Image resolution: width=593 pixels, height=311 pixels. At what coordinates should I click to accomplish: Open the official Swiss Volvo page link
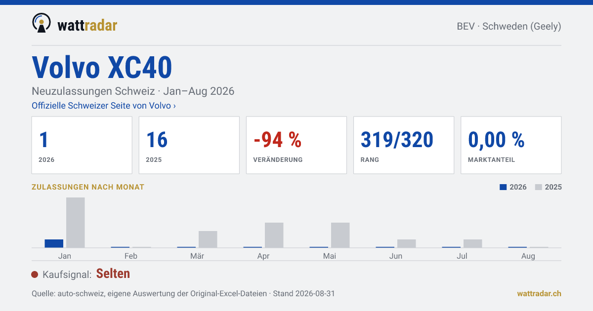[x=104, y=106]
